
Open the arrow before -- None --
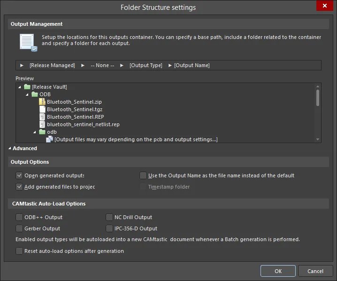point(83,65)
